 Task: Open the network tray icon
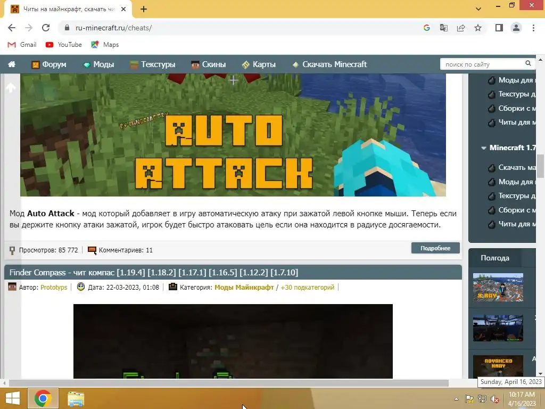click(x=482, y=399)
